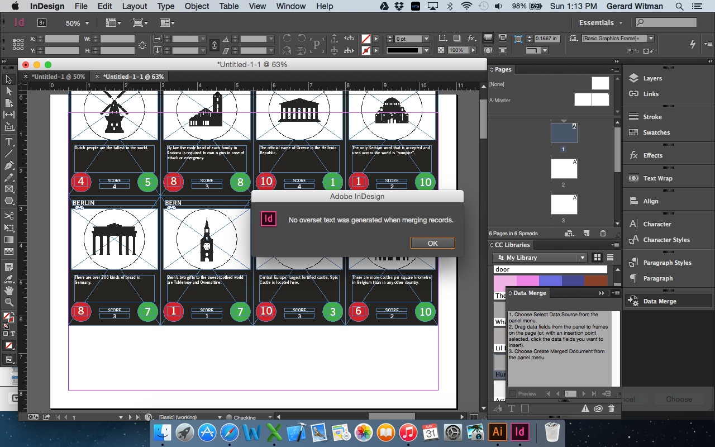715x447 pixels.
Task: Click OK to dismiss the InDesign alert
Action: point(433,243)
